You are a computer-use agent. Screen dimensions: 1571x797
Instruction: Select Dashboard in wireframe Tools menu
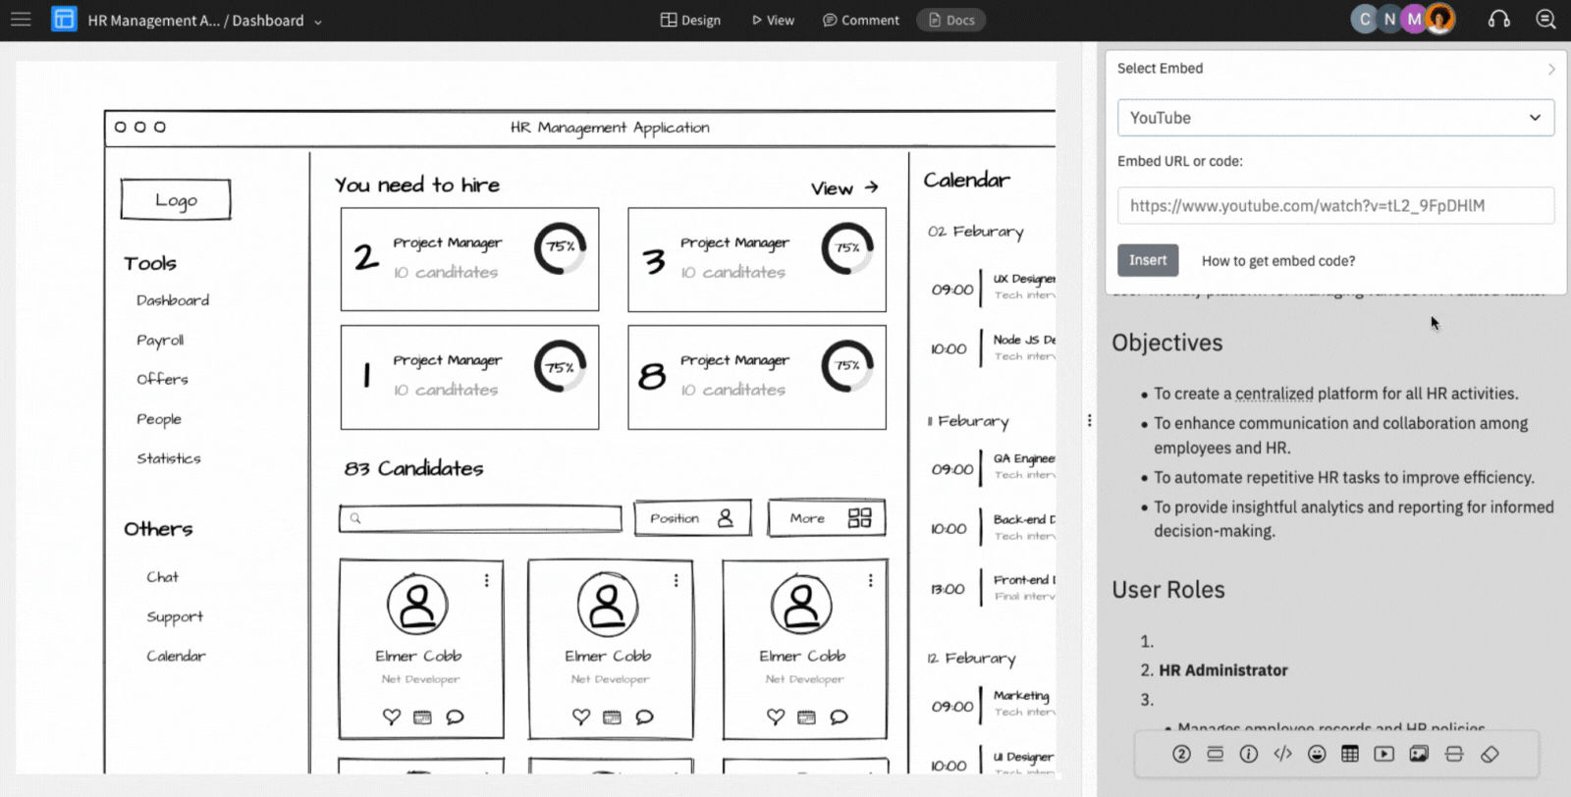tap(173, 300)
